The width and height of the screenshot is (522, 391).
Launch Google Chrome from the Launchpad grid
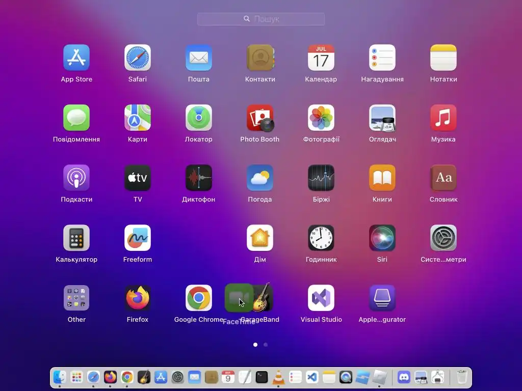click(199, 298)
